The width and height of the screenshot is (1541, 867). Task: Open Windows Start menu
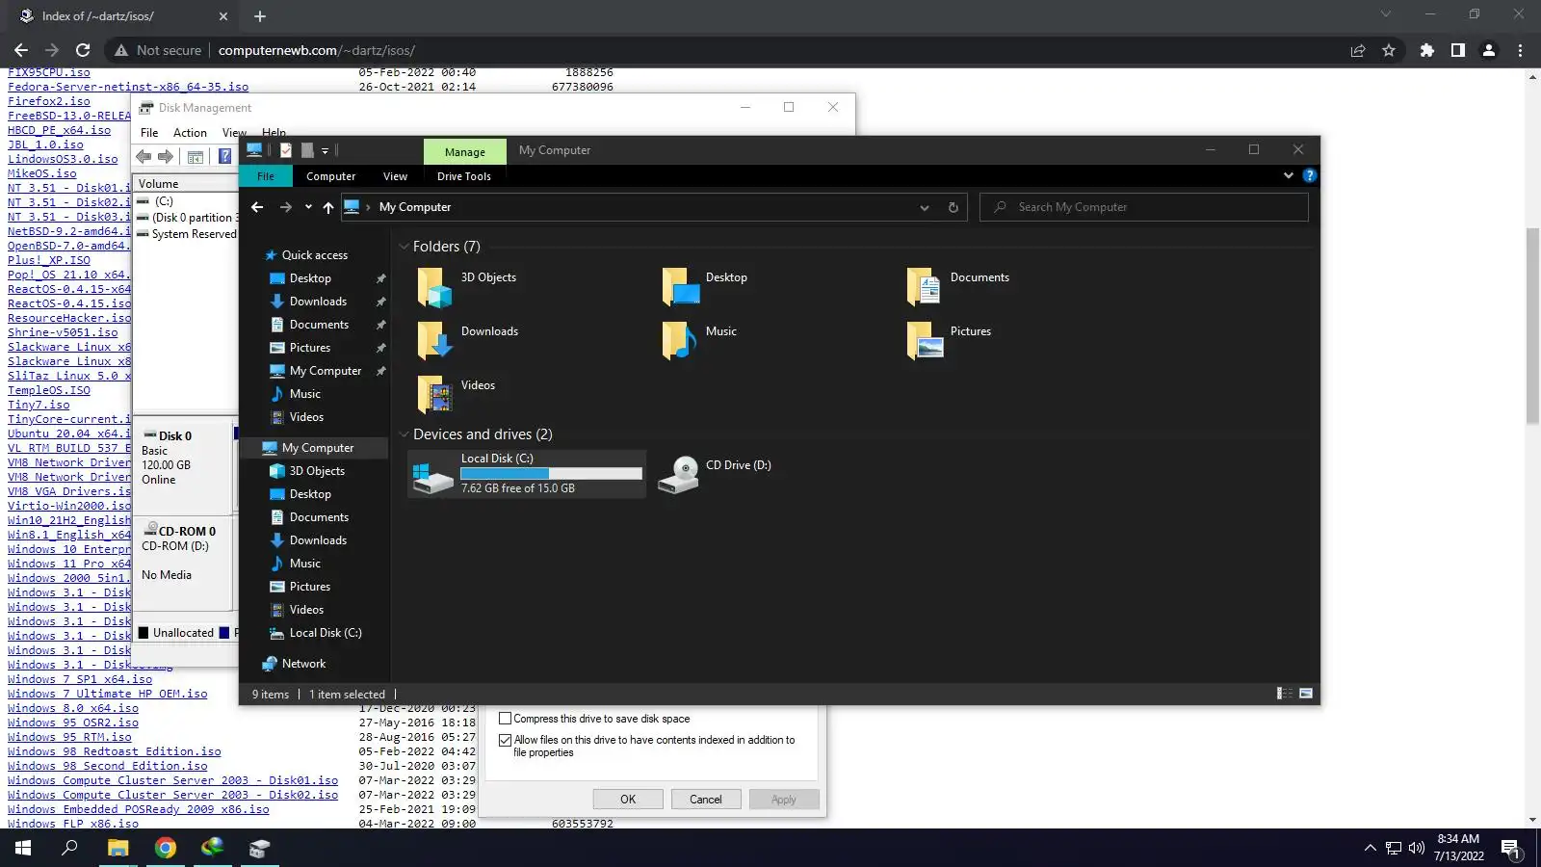coord(23,848)
